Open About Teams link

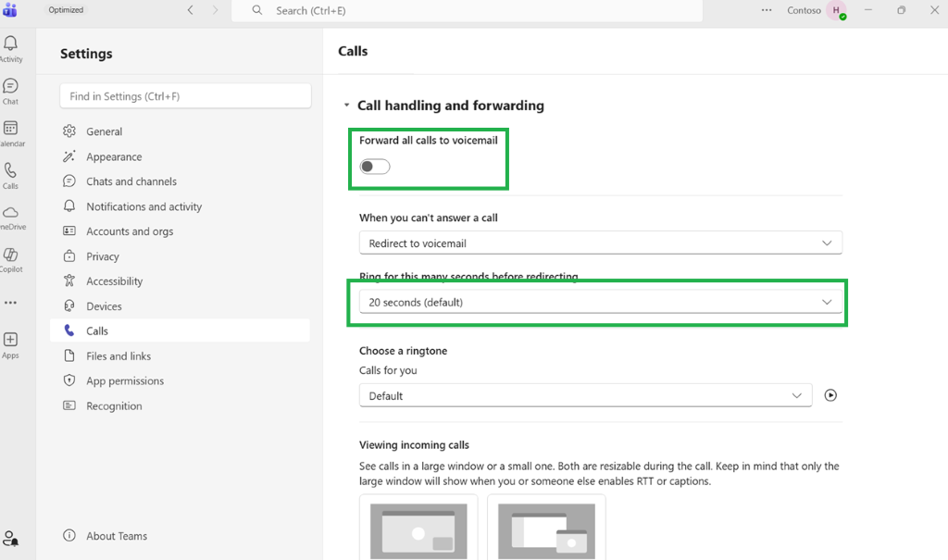click(117, 536)
